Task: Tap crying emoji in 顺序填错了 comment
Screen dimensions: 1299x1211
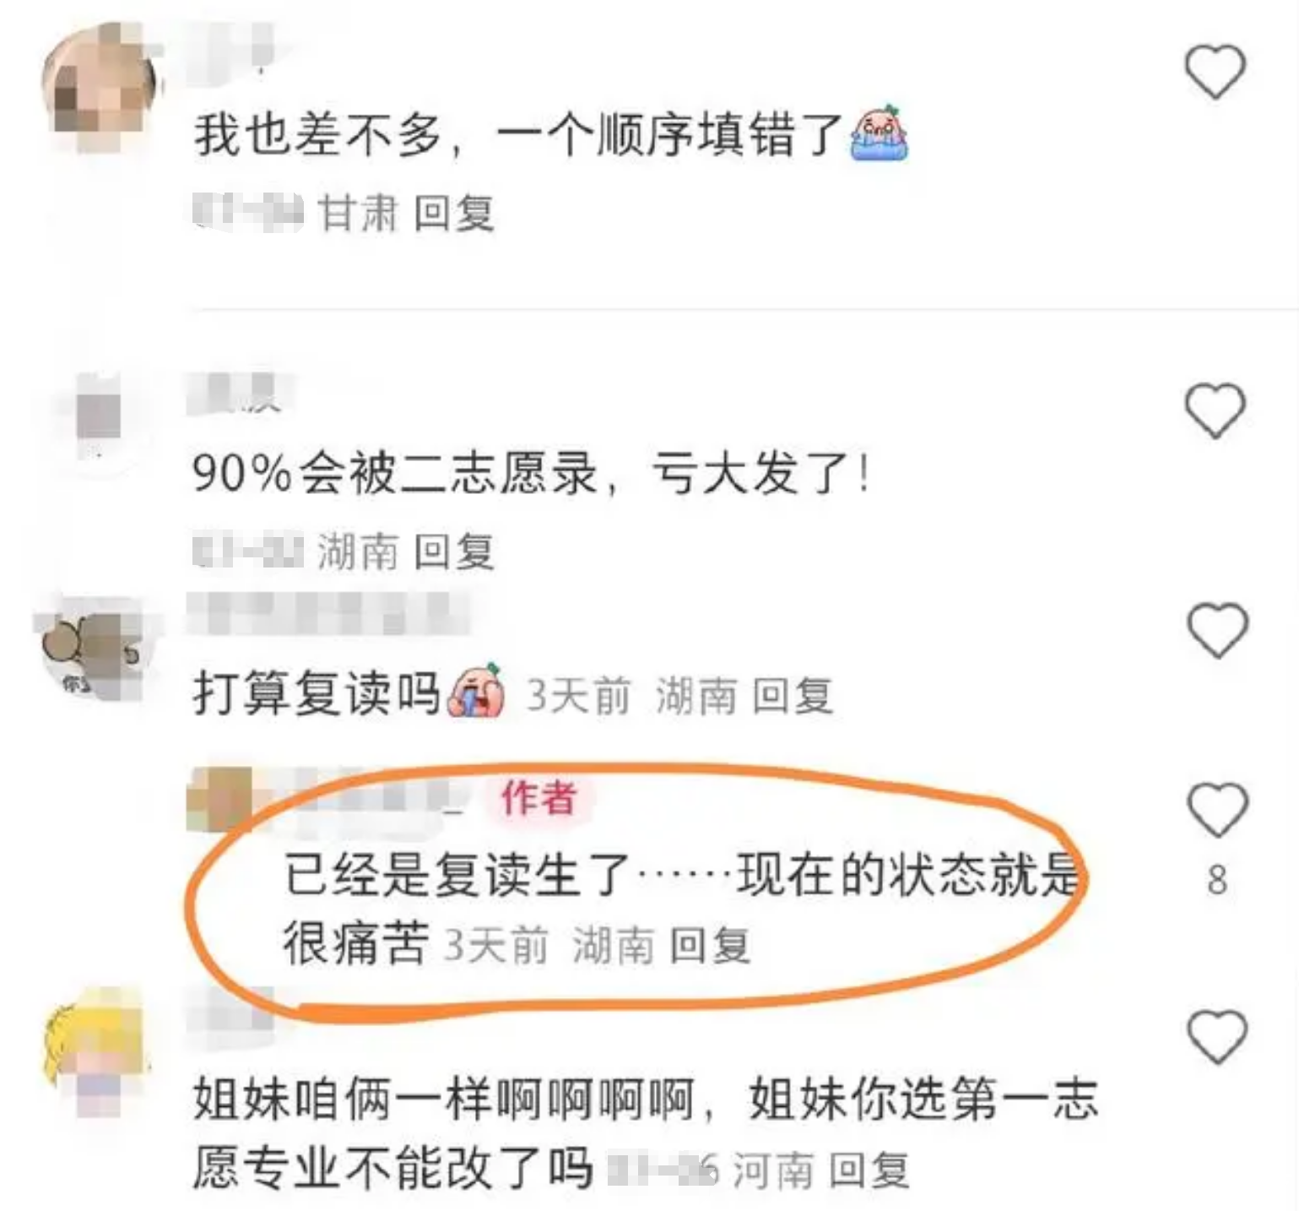Action: pyautogui.click(x=880, y=133)
